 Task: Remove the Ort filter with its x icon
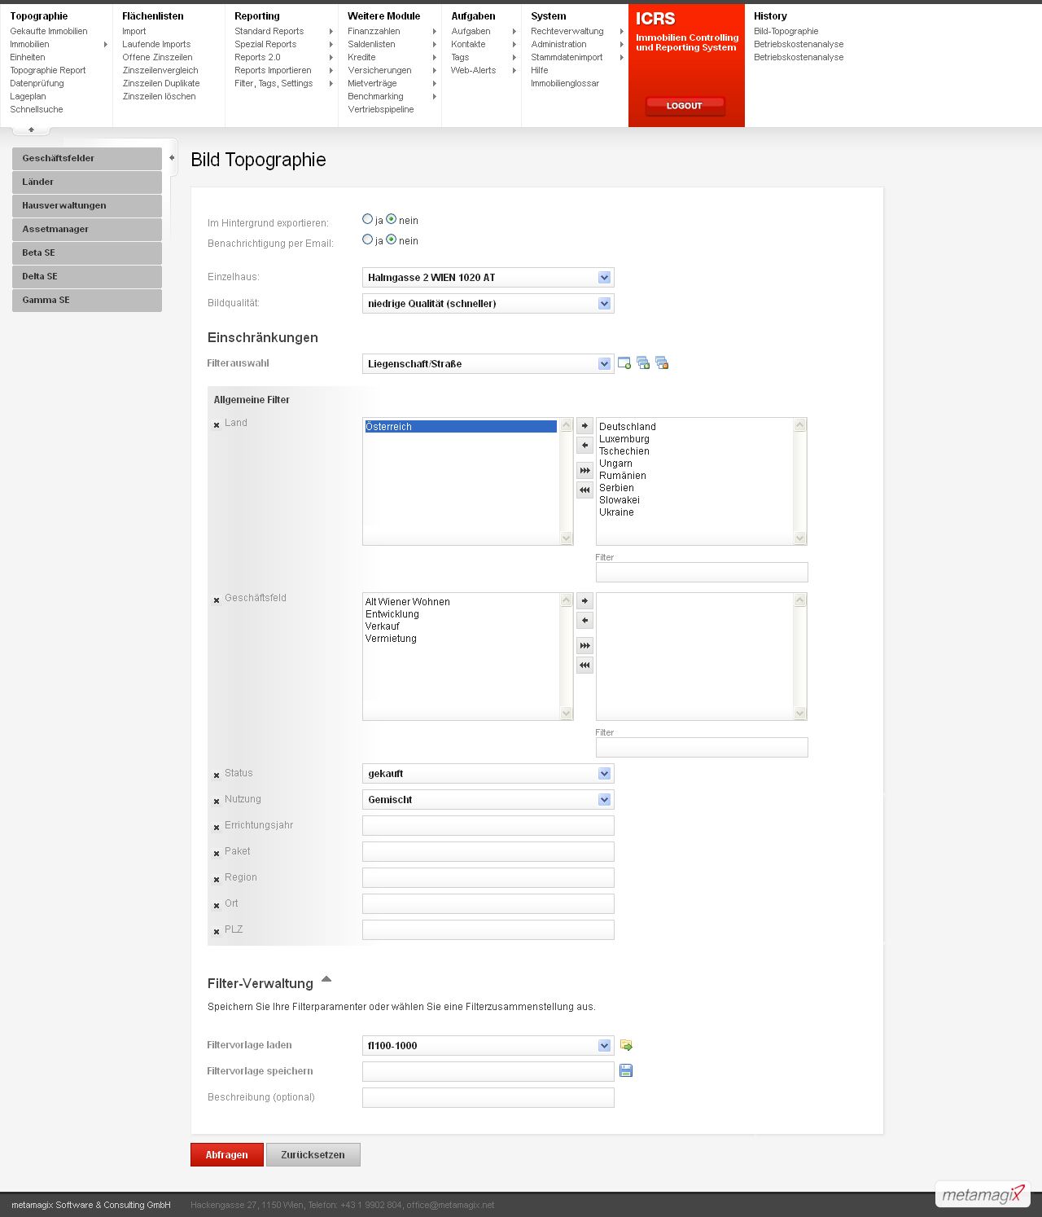[x=217, y=906]
